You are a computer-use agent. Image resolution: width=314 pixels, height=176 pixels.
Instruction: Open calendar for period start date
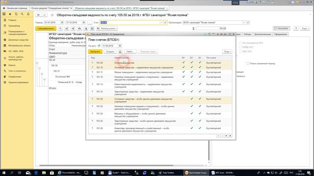tap(62, 22)
